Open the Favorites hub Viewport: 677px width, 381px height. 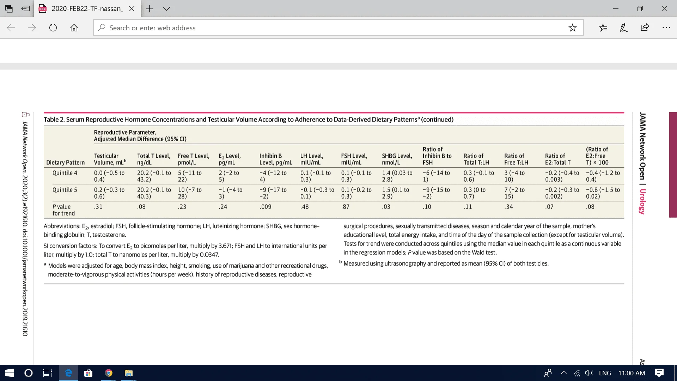pos(603,28)
